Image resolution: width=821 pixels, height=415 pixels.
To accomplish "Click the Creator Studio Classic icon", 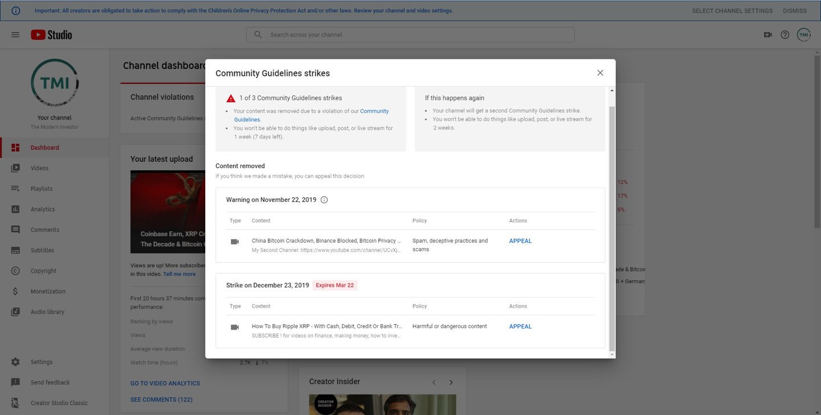I will (15, 403).
